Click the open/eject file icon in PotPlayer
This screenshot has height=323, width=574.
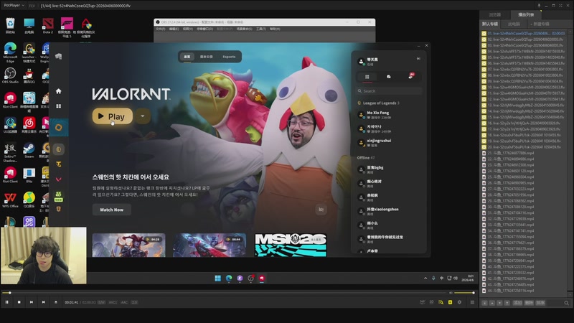pyautogui.click(x=56, y=302)
